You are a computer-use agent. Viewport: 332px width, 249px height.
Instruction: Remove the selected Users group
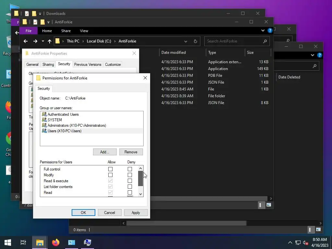(131, 152)
